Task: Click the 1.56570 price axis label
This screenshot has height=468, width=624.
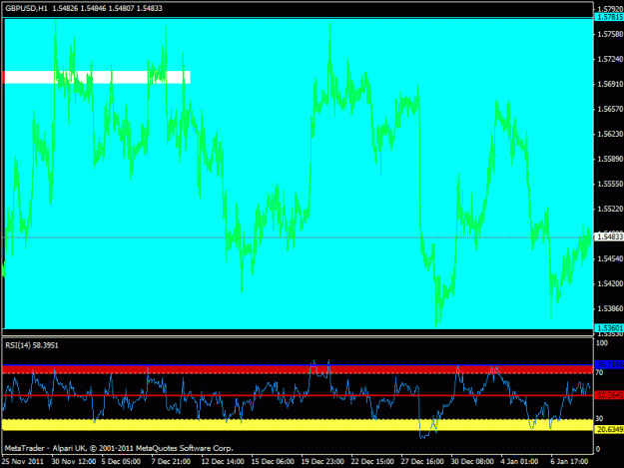Action: pyautogui.click(x=610, y=109)
